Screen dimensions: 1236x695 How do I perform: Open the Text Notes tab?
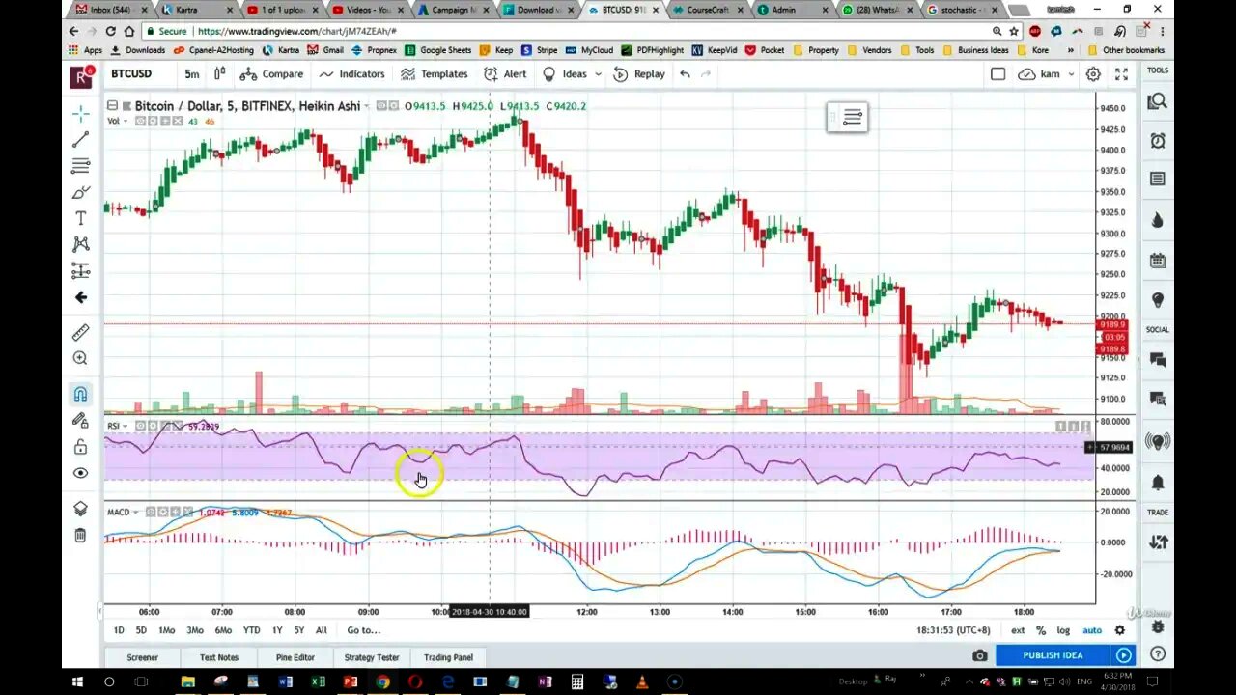click(x=218, y=657)
